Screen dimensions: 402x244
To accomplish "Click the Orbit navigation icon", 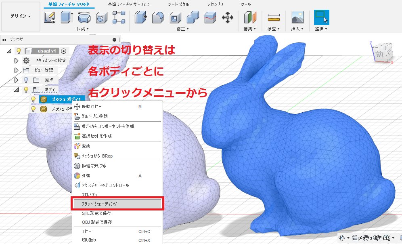I will click(x=342, y=238).
